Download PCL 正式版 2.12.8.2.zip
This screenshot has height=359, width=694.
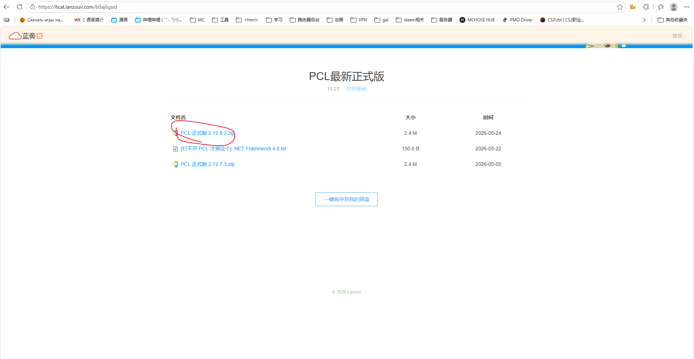[x=207, y=133]
